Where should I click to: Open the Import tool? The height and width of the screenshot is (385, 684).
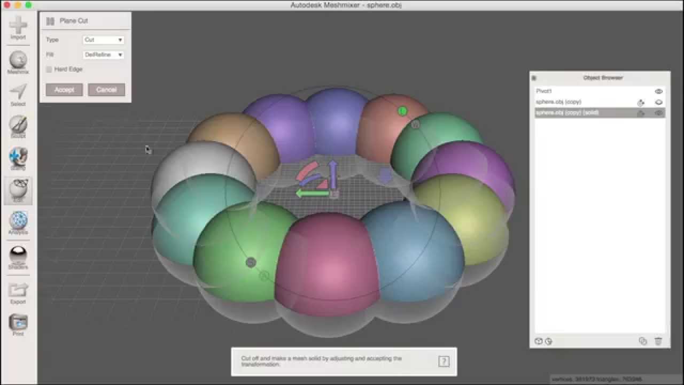pyautogui.click(x=18, y=28)
